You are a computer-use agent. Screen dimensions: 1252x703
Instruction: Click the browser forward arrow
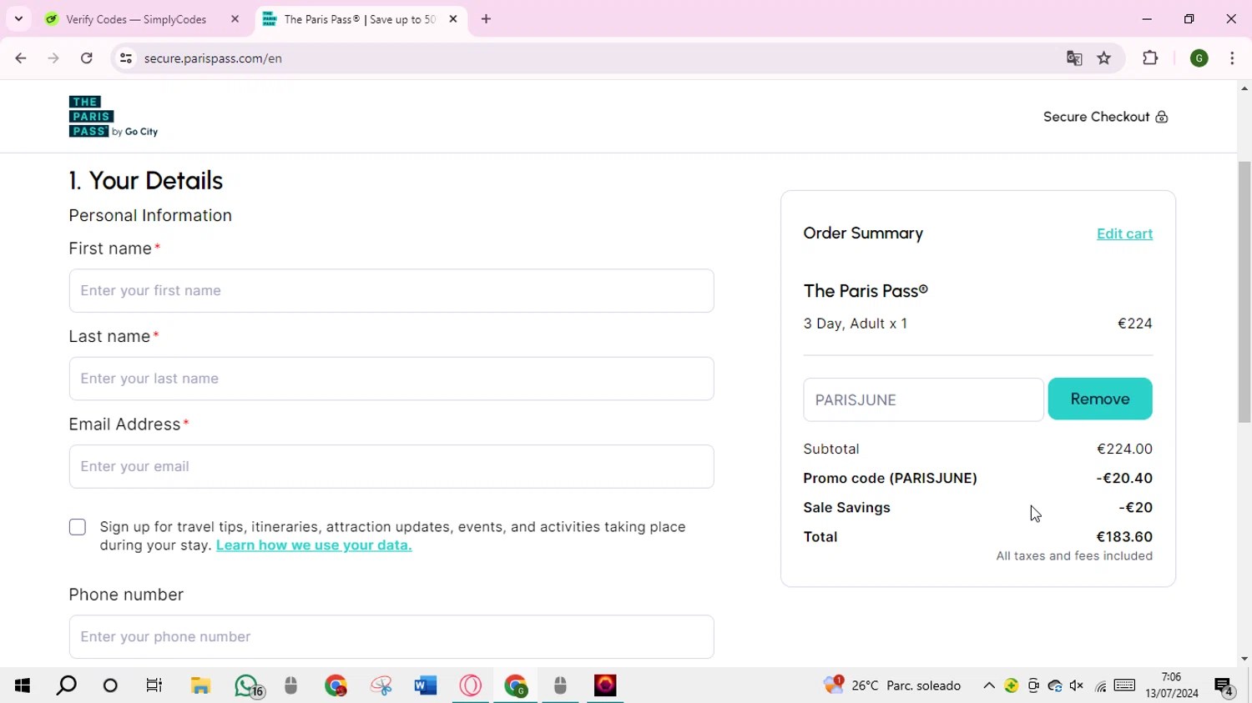53,58
